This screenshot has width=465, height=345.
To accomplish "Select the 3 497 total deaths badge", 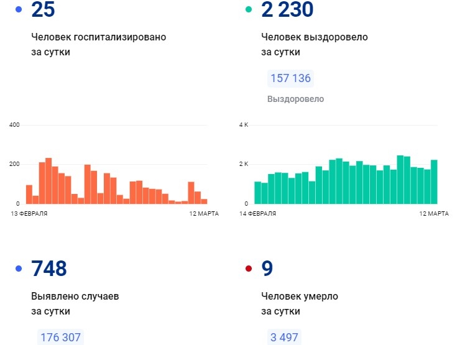I will point(283,338).
